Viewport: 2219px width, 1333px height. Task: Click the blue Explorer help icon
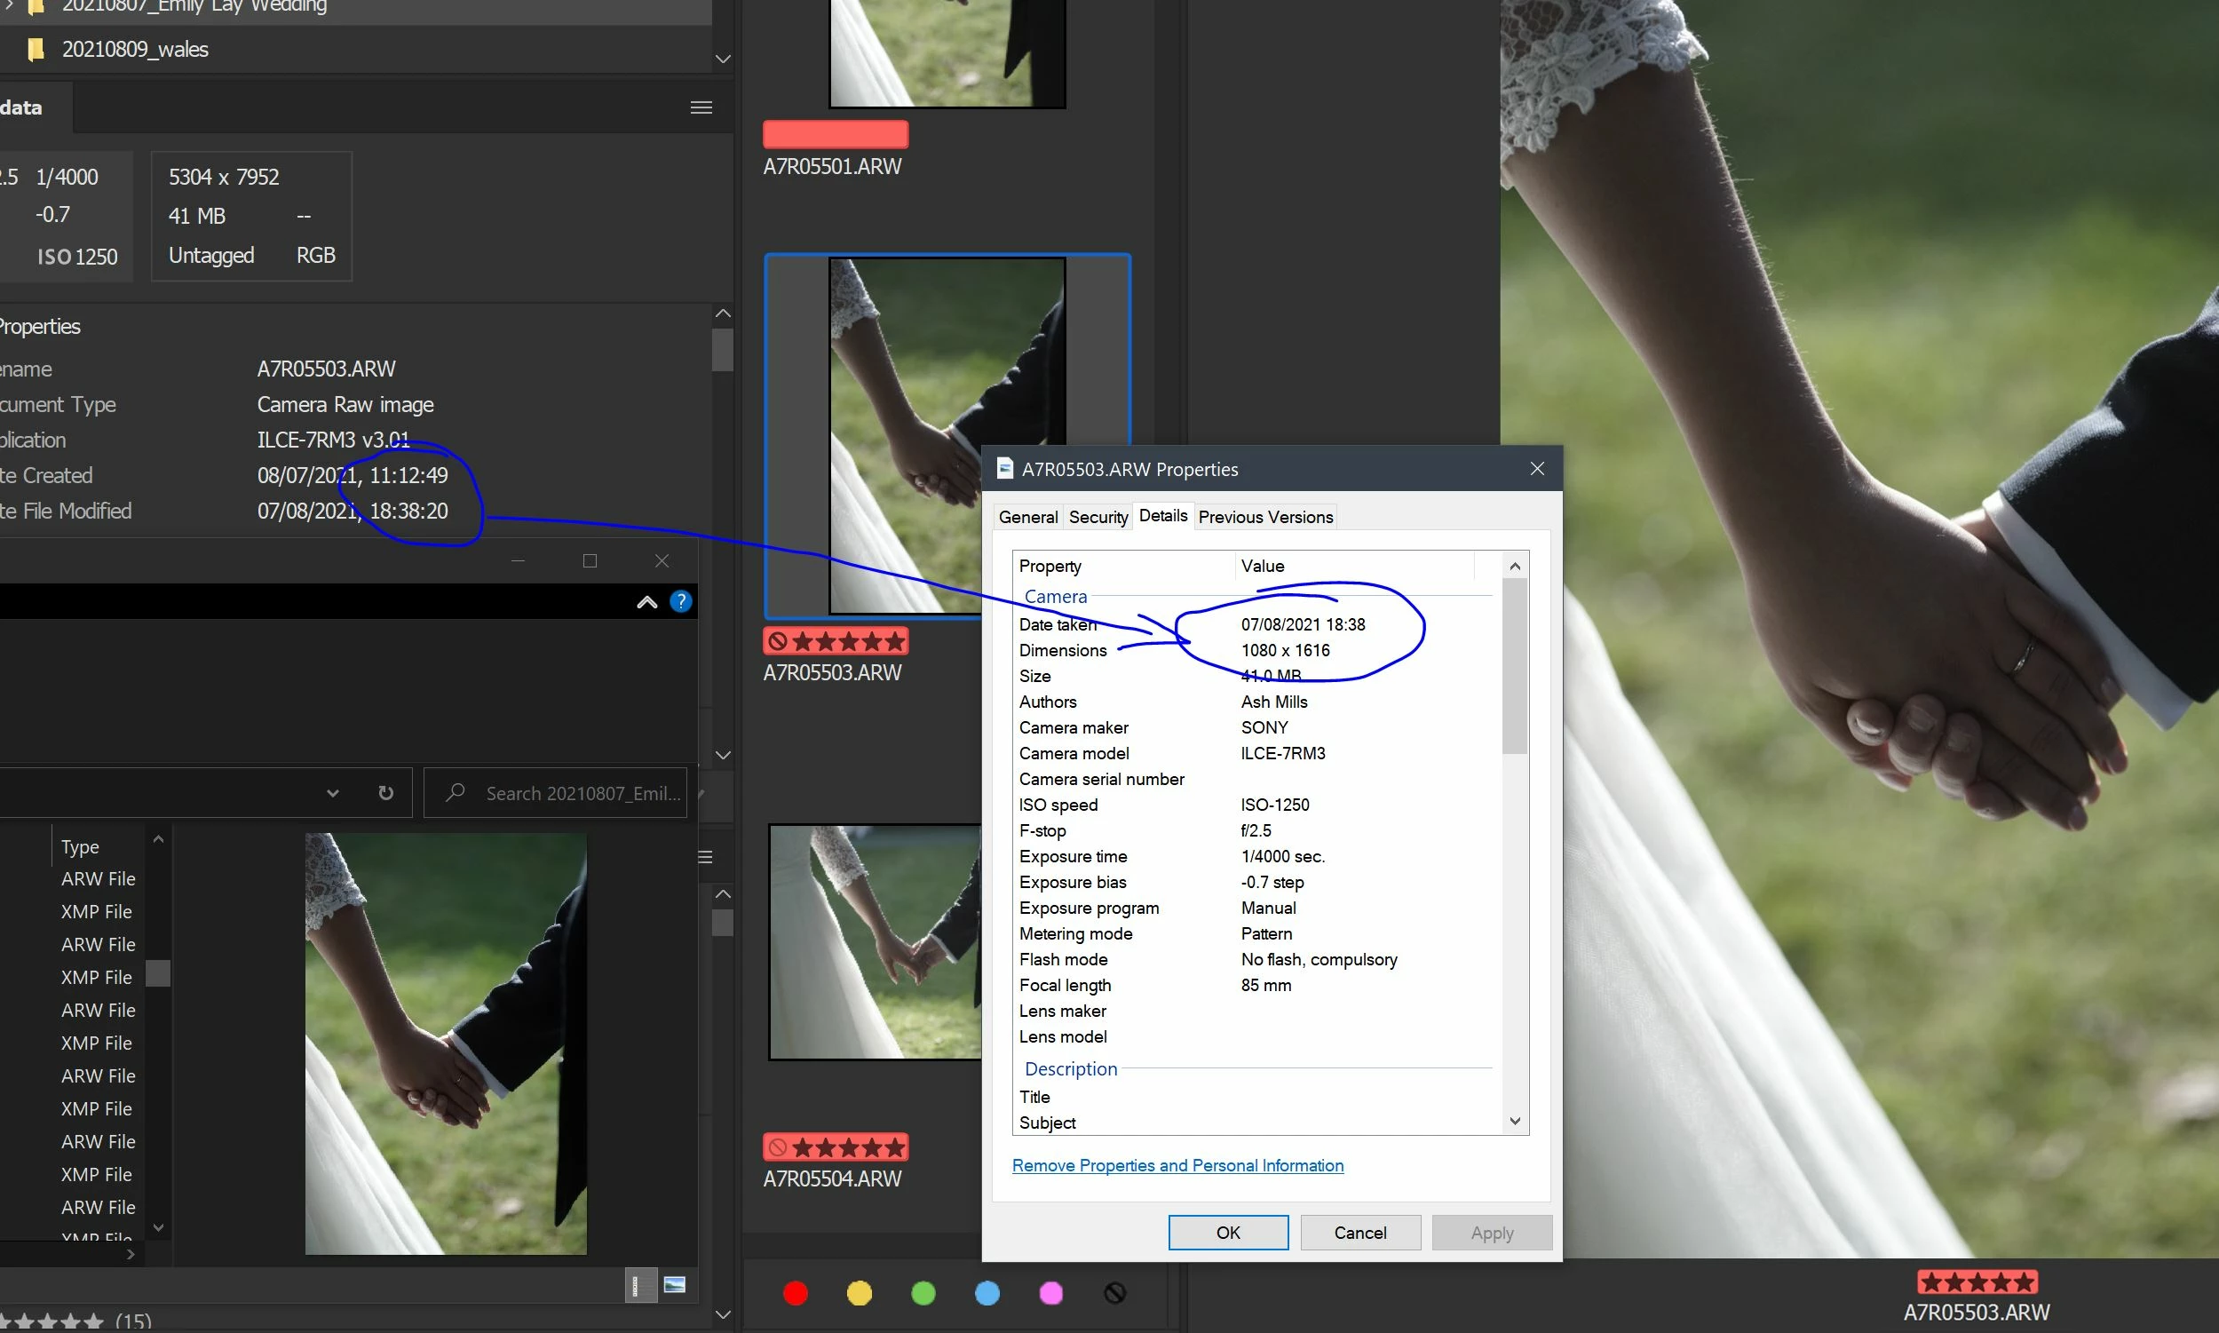[x=681, y=601]
